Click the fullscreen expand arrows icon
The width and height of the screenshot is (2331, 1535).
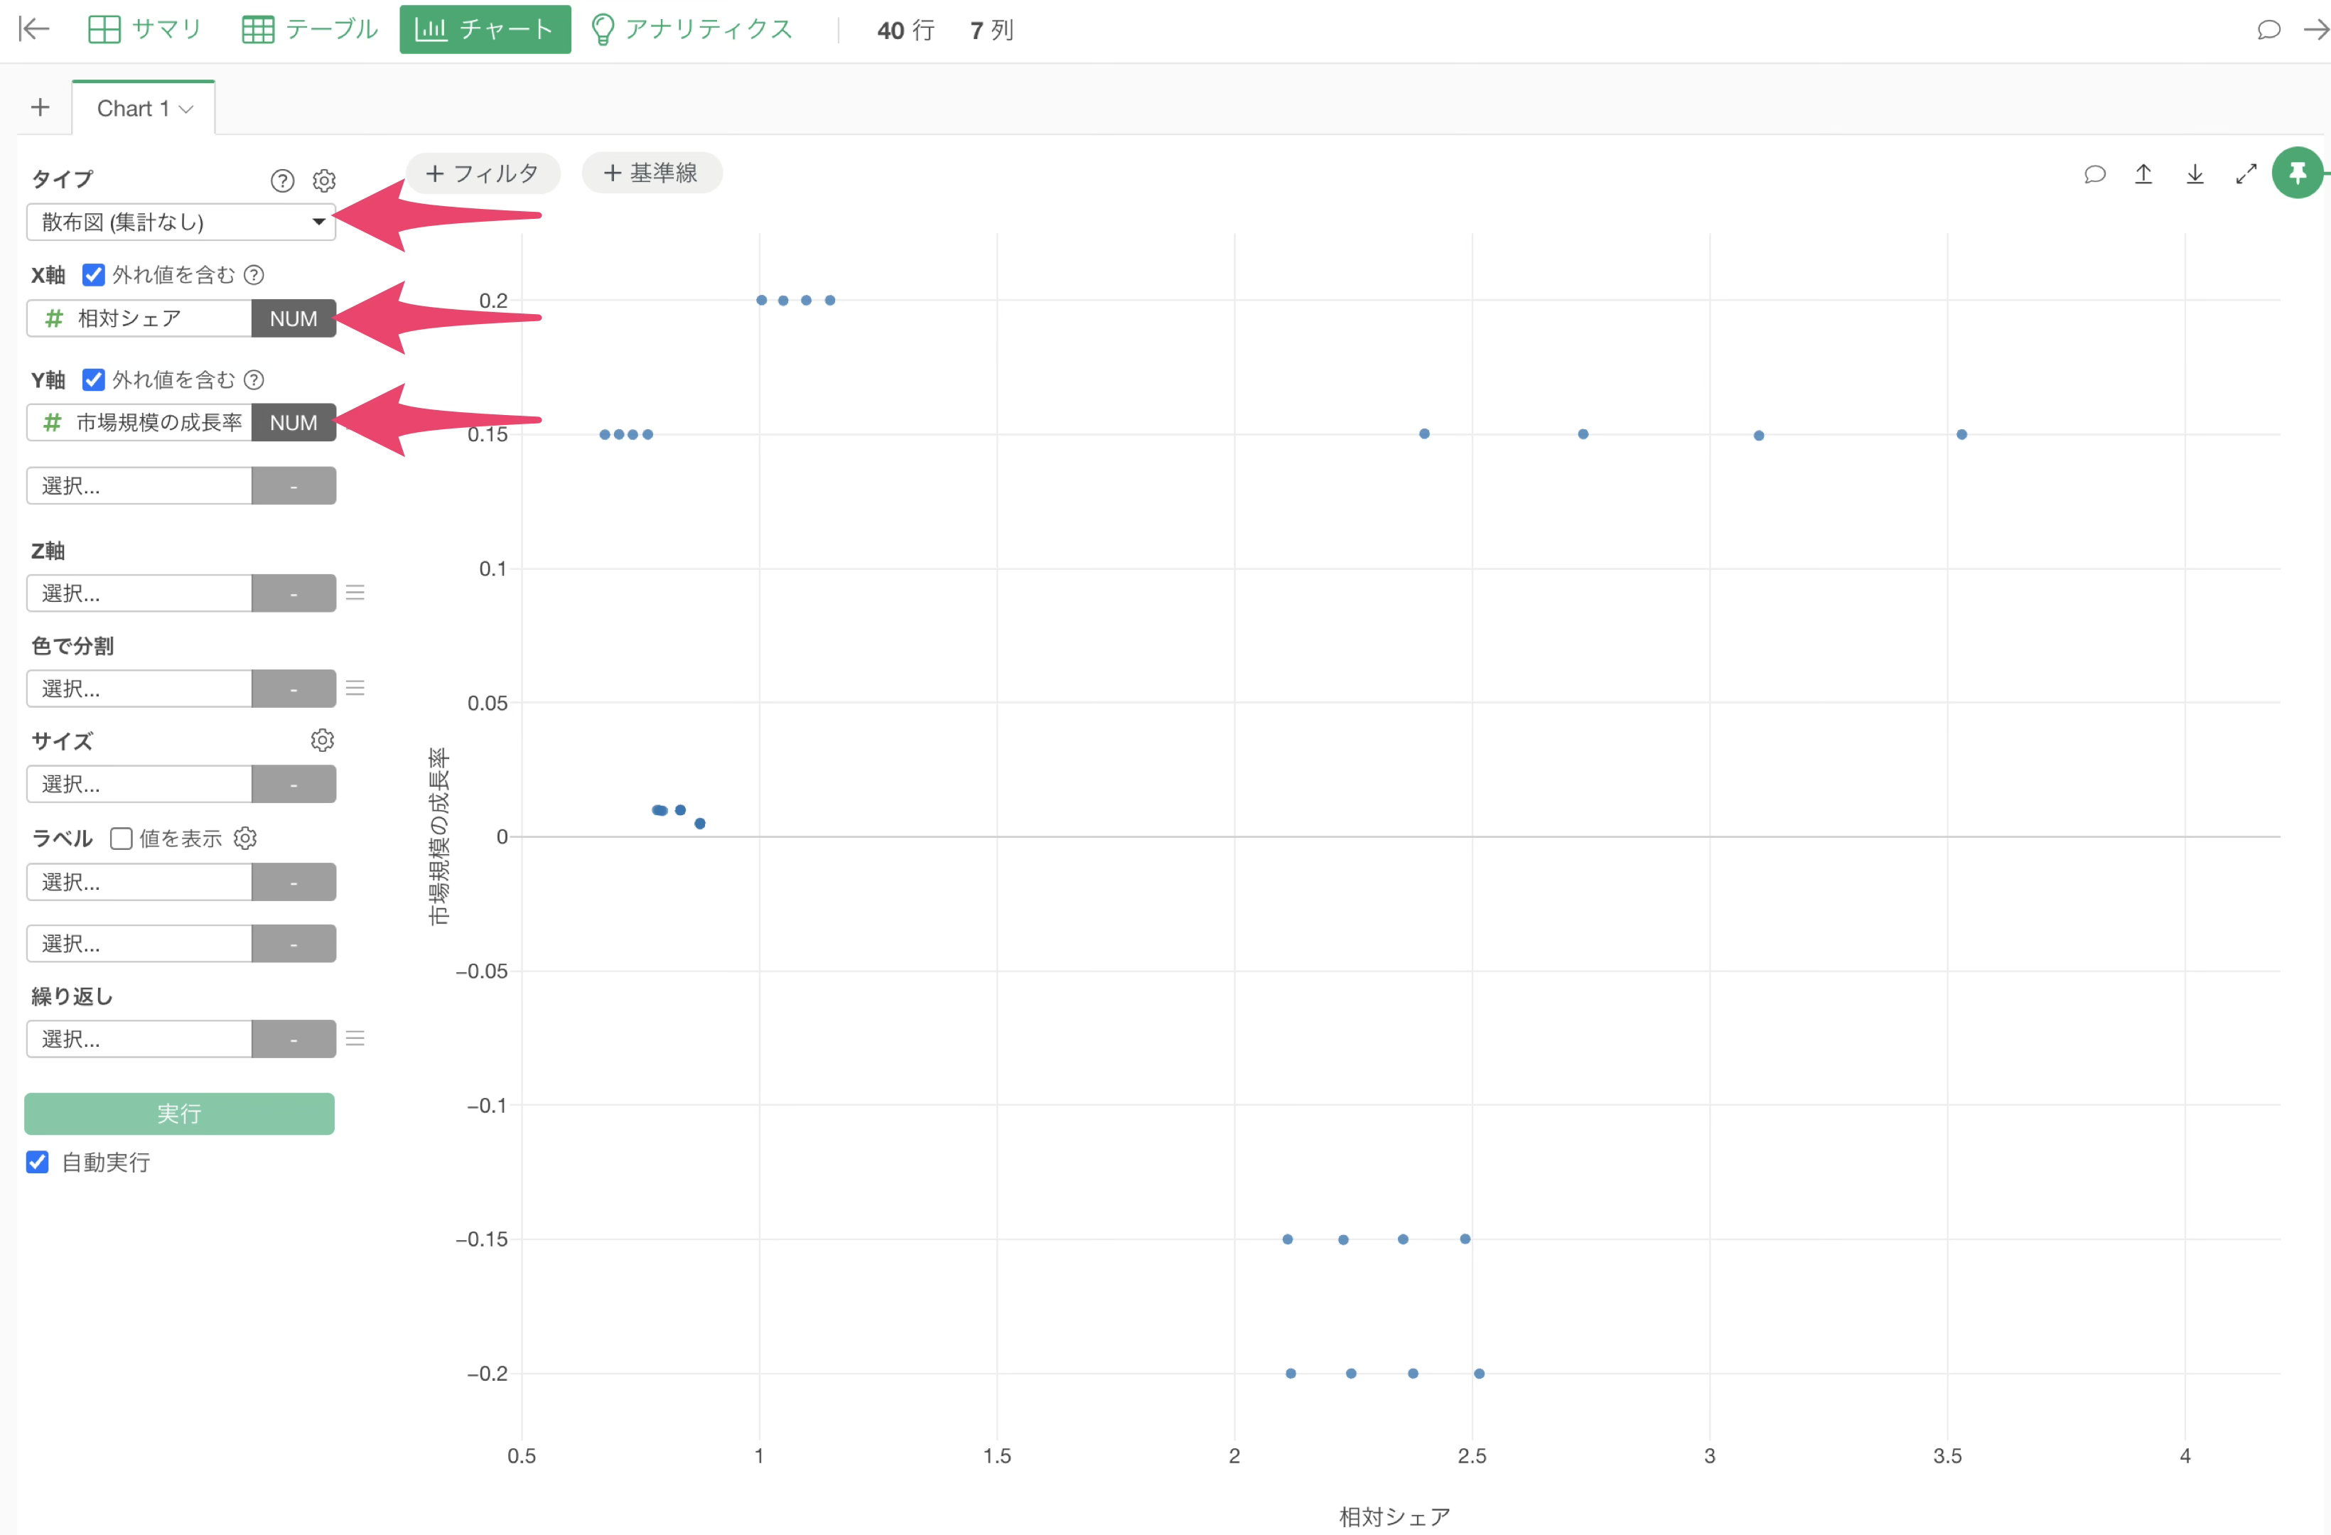(2246, 174)
